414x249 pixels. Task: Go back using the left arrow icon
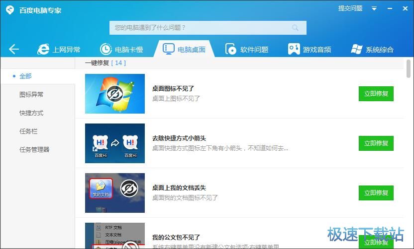[x=14, y=49]
